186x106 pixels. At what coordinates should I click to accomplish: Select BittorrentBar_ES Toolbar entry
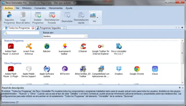[83, 72]
